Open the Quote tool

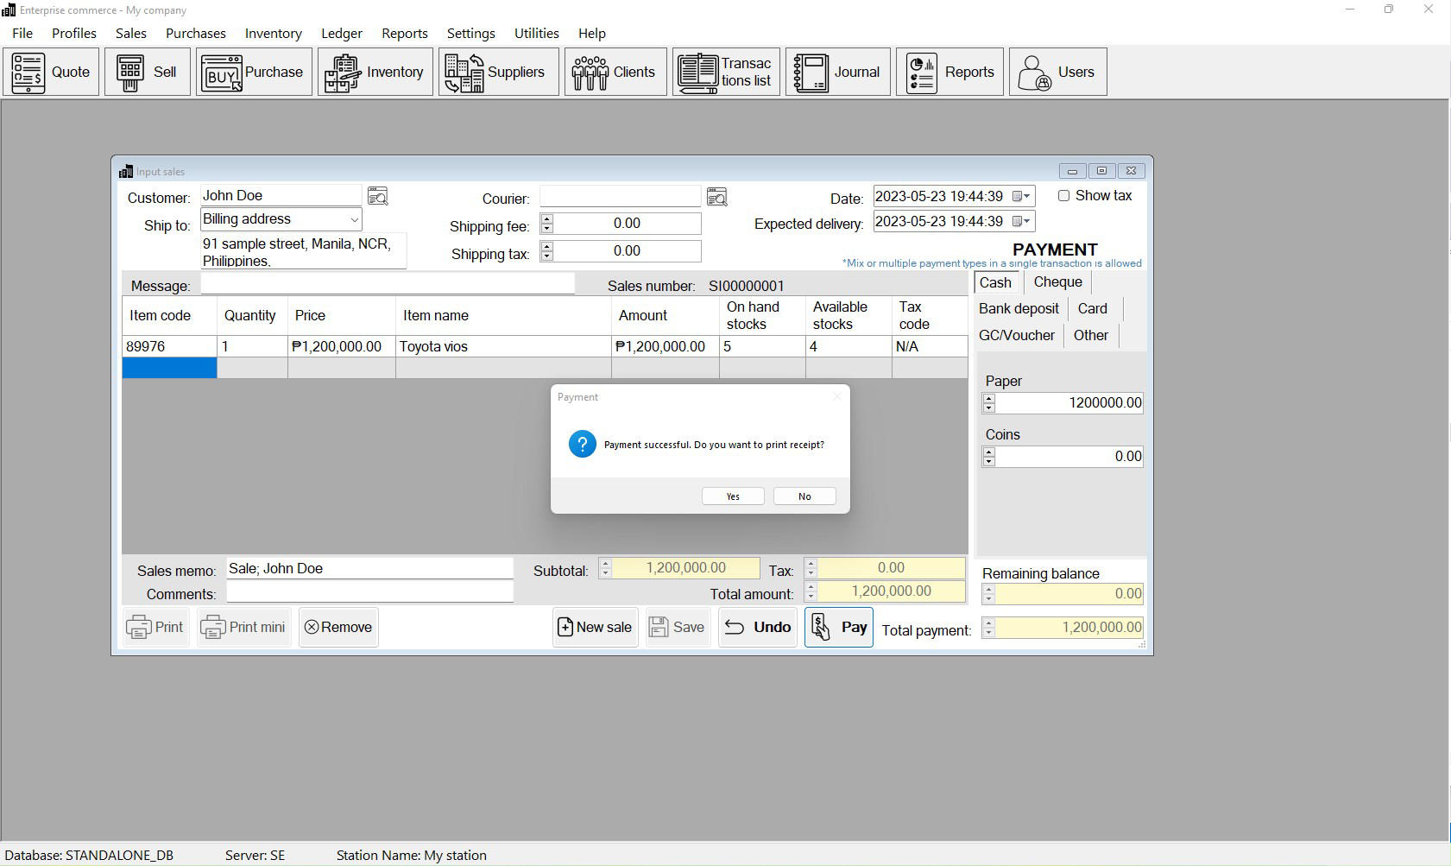(x=51, y=72)
